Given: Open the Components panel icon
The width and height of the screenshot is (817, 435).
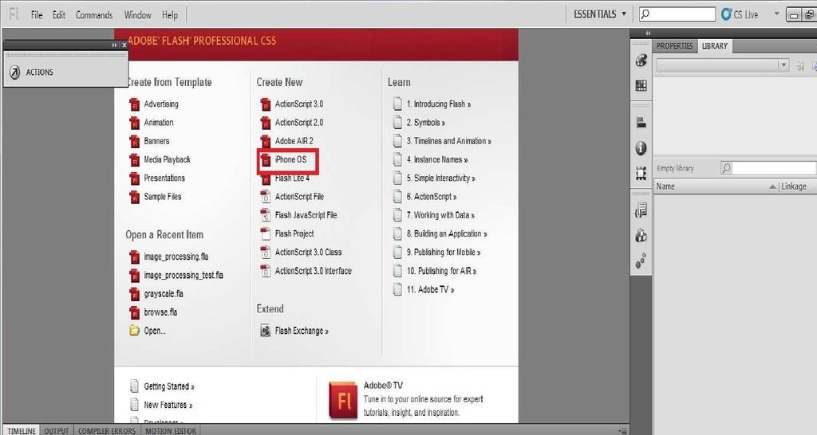Looking at the screenshot, I should (641, 236).
